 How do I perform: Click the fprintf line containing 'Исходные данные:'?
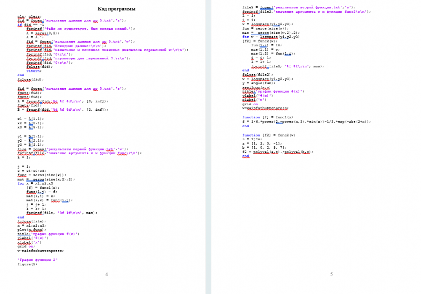coord(66,46)
